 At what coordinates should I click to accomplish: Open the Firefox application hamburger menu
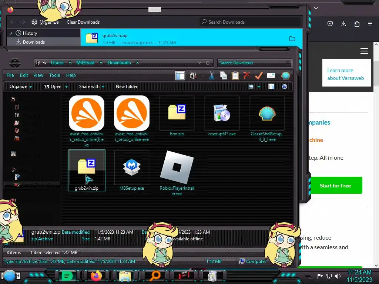click(x=370, y=24)
